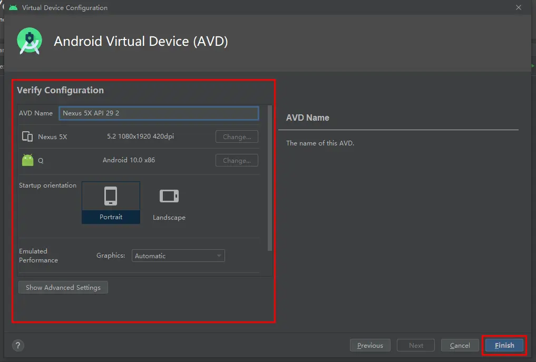Change the Nexus 5X device definition

[x=237, y=136]
